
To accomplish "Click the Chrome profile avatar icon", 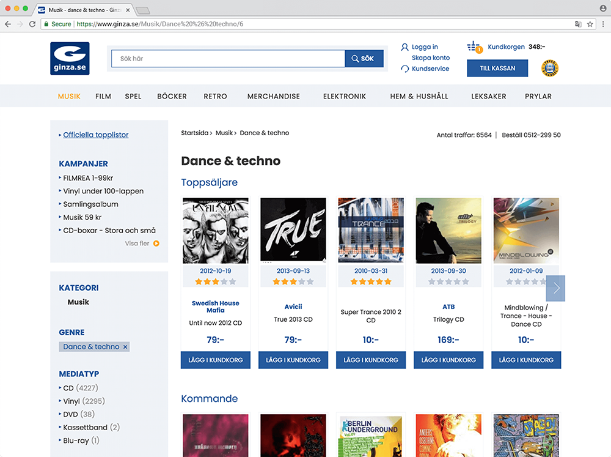I will (603, 8).
